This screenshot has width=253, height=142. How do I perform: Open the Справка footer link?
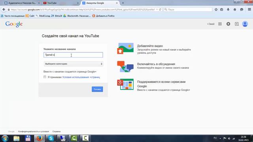[x=56, y=131]
